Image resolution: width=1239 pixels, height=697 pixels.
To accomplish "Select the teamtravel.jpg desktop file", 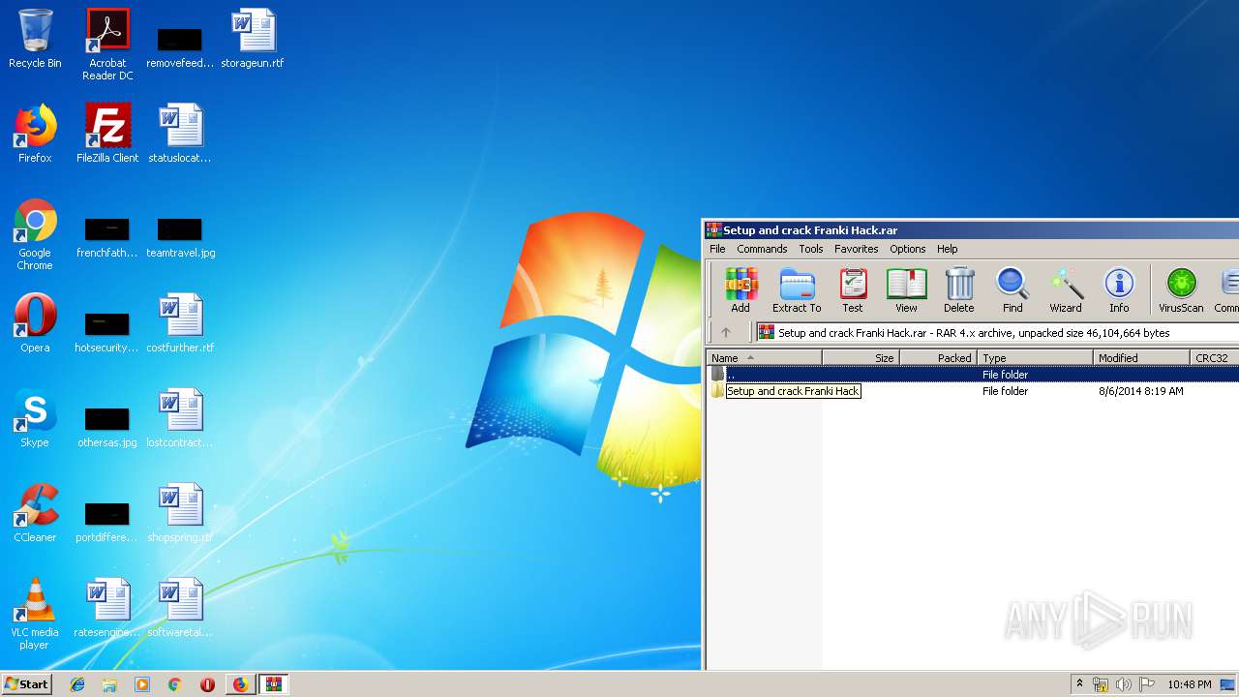I will pyautogui.click(x=180, y=237).
